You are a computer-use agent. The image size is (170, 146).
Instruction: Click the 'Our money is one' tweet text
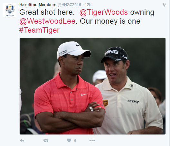[x=110, y=21]
